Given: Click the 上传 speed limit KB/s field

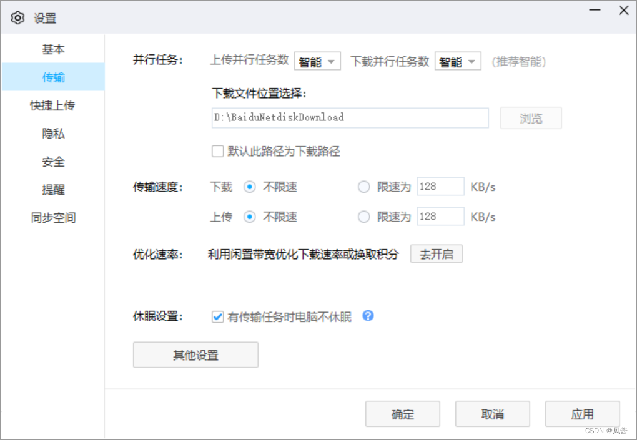Looking at the screenshot, I should (440, 217).
